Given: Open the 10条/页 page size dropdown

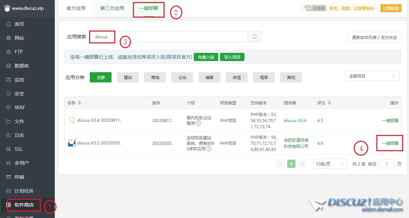Looking at the screenshot, I should (329, 164).
